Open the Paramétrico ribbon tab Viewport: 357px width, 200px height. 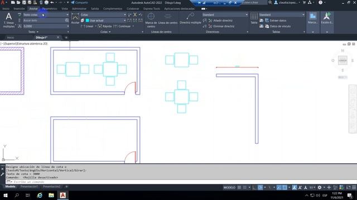pyautogui.click(x=50, y=9)
